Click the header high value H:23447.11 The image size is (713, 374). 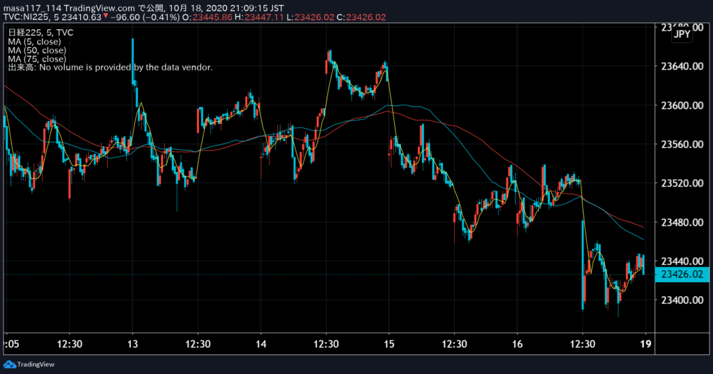[x=259, y=17]
